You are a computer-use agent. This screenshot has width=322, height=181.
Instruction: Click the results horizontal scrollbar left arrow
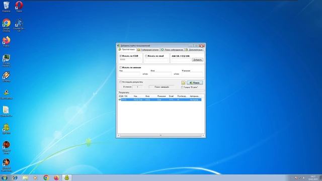pyautogui.click(x=119, y=135)
